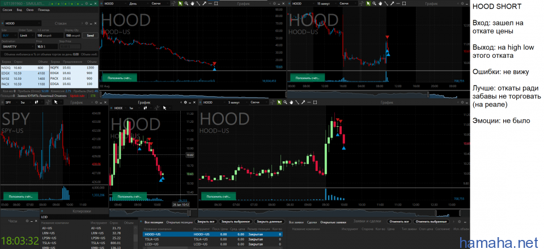Viewport: 544px width, 249px height.
Task: Open timeframe dropdown showing 15 минут
Action: [326, 3]
